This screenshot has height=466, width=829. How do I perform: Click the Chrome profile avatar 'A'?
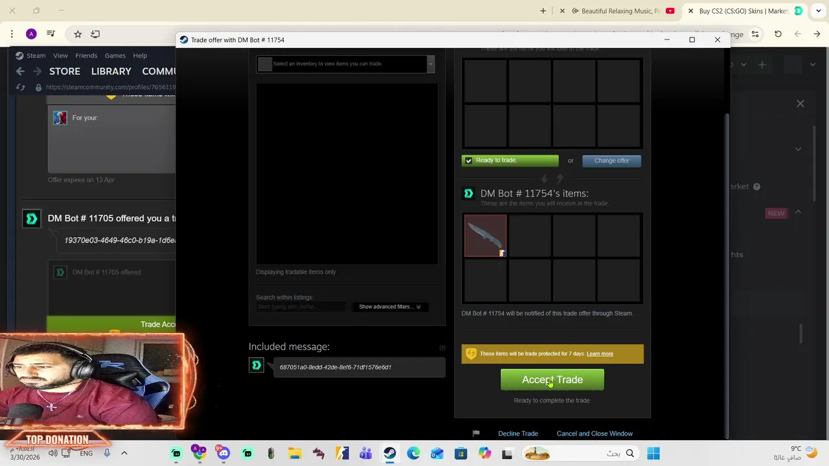[x=31, y=34]
